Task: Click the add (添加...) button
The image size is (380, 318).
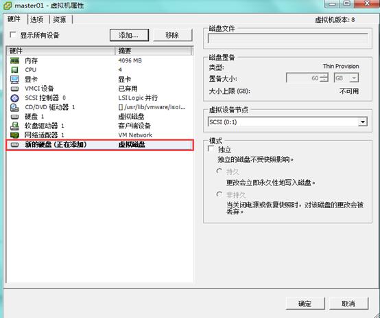Action: tap(129, 35)
